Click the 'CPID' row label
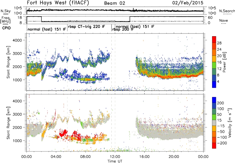The height and width of the screenshot is (163, 235). click(x=6, y=28)
